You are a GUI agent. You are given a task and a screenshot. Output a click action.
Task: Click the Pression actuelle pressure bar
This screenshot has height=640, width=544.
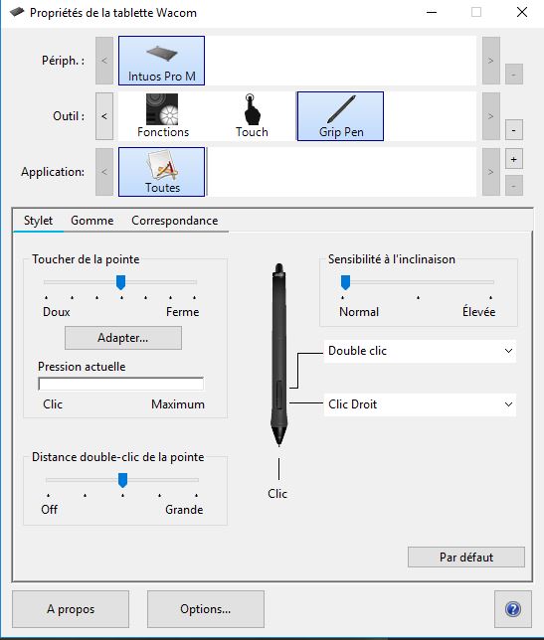coord(120,384)
